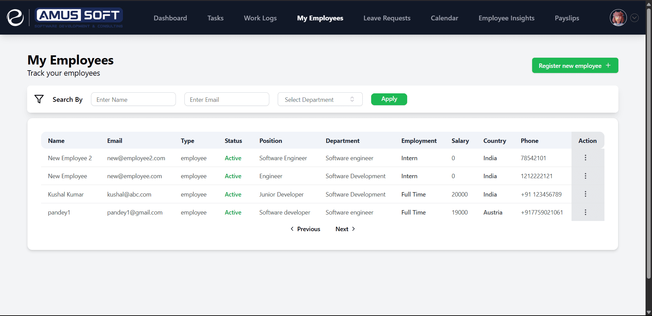Viewport: 652px width, 316px height.
Task: Click email kushal@abc.com
Action: [129, 194]
